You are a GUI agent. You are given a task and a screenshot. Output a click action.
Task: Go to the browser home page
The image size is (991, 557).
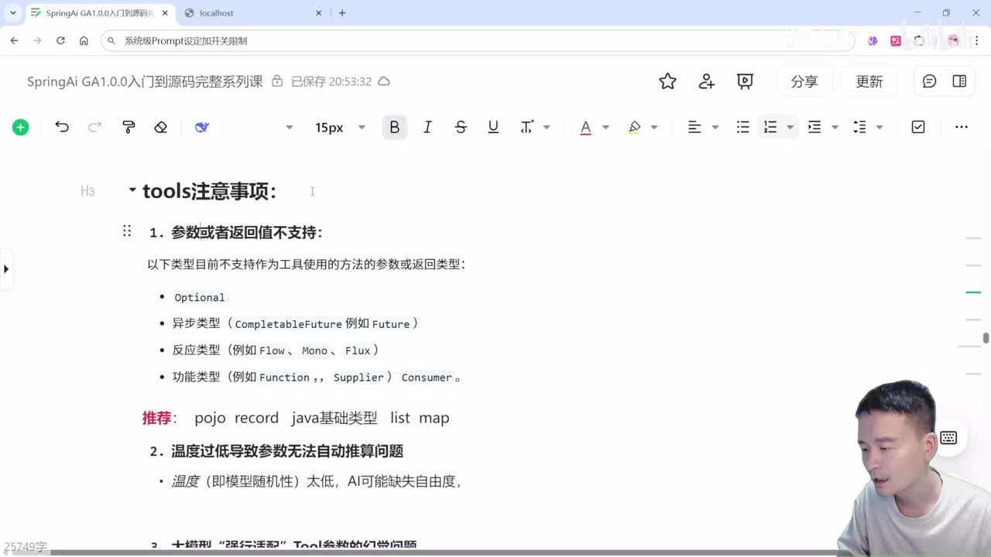84,41
